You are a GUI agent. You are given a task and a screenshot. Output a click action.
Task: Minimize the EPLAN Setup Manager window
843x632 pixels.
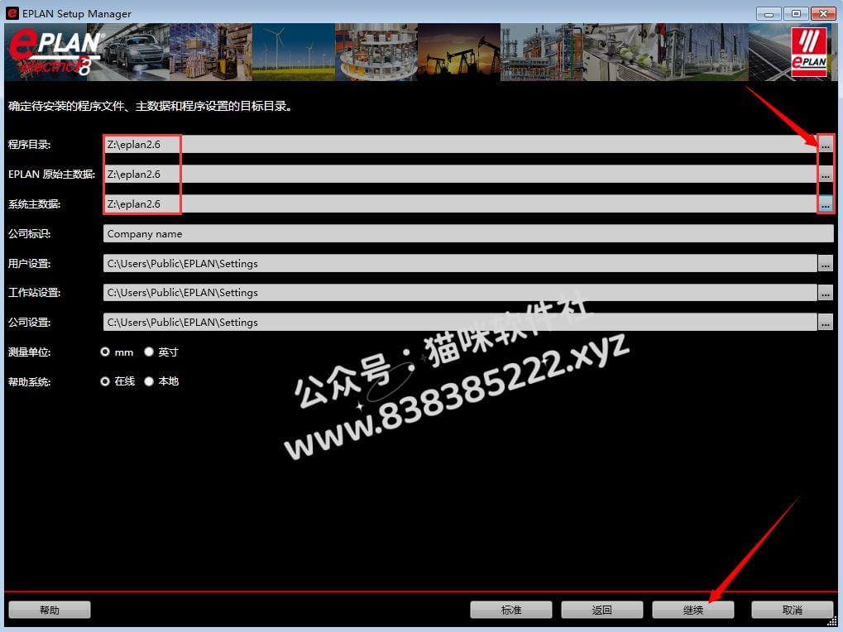pyautogui.click(x=769, y=13)
